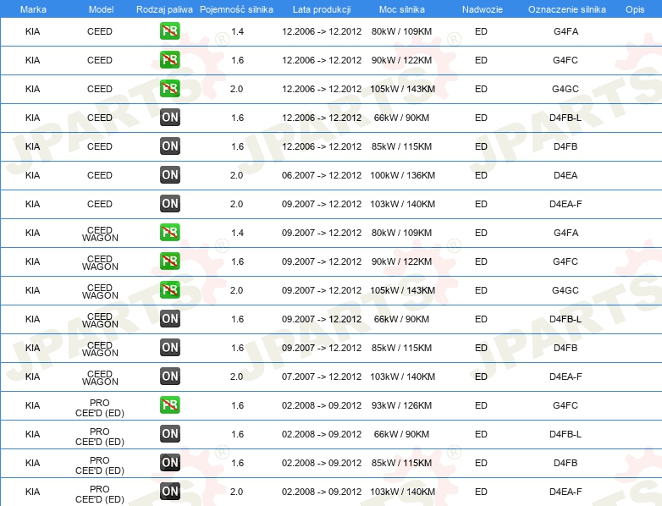Select engine code D4EA in CEED row
662x506 pixels.
(x=565, y=175)
